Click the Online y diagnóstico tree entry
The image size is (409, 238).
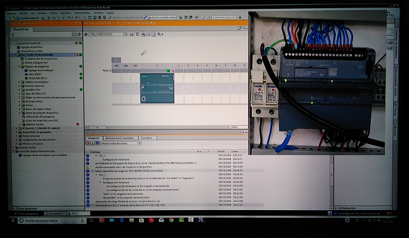36,62
